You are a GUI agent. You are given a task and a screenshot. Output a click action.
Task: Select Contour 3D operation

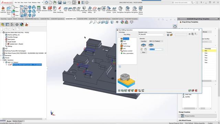95,9
